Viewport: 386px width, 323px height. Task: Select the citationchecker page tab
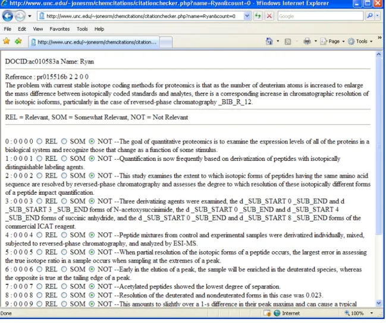[x=94, y=42]
